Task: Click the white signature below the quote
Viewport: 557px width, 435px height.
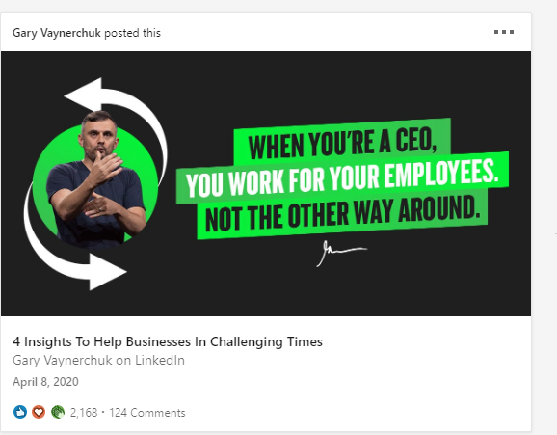Action: click(x=341, y=253)
